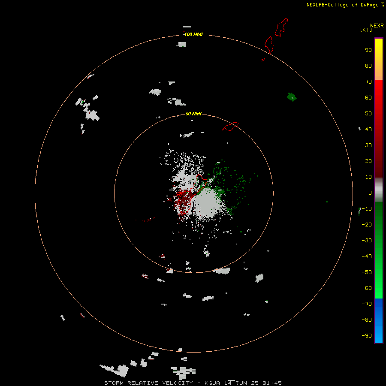Click the isolated green echo in northeast quadrant
This screenshot has height=386, width=386.
[x=292, y=97]
